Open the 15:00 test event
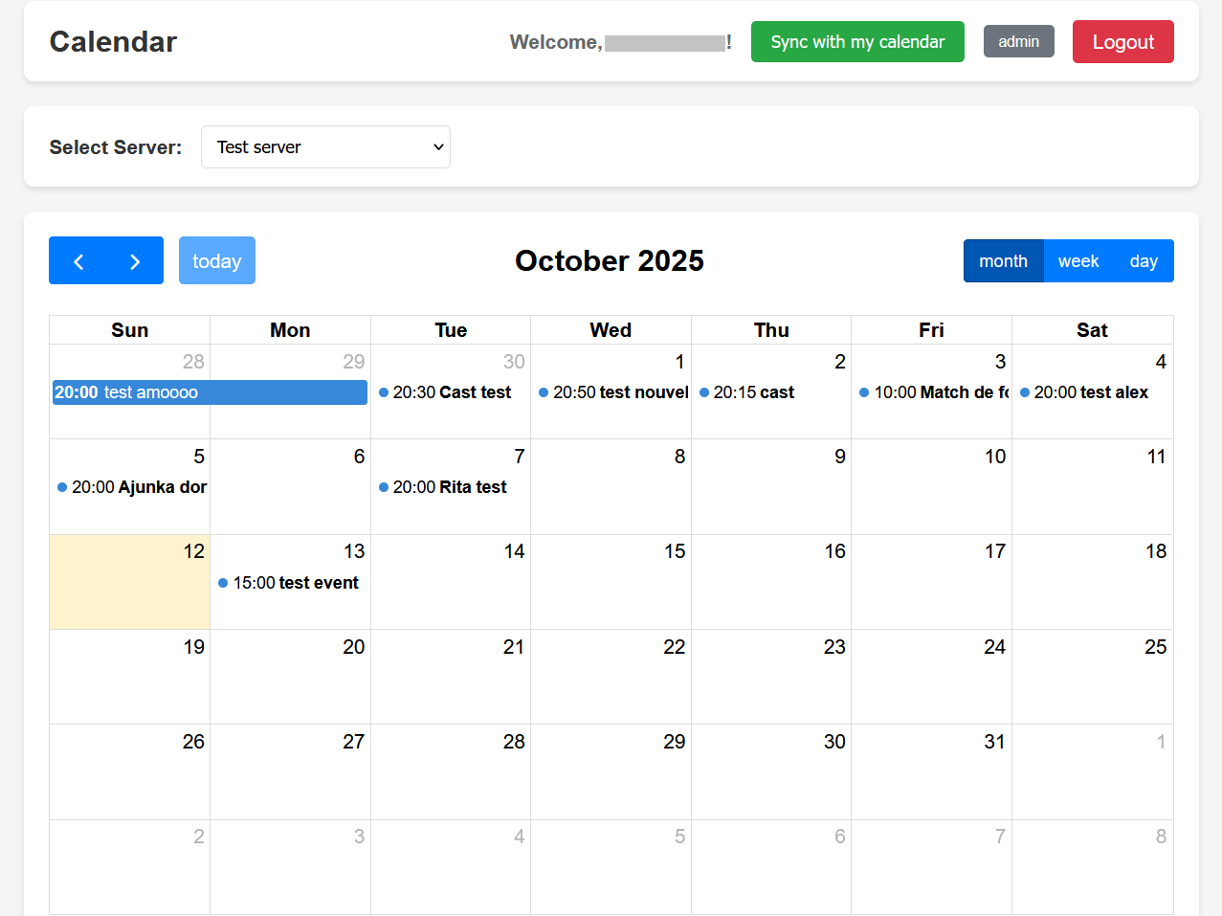The image size is (1222, 916). 294,583
